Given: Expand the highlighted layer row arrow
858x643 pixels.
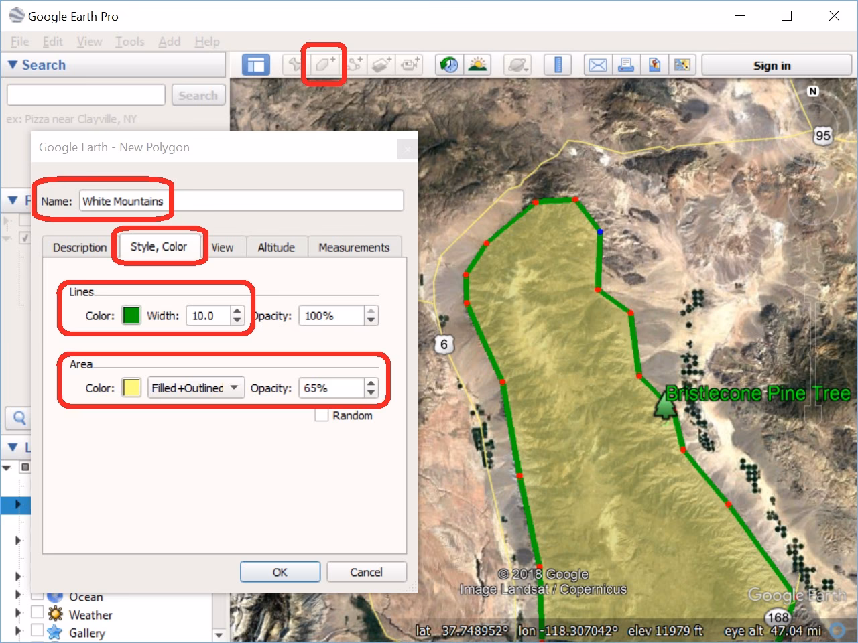Looking at the screenshot, I should (x=18, y=504).
